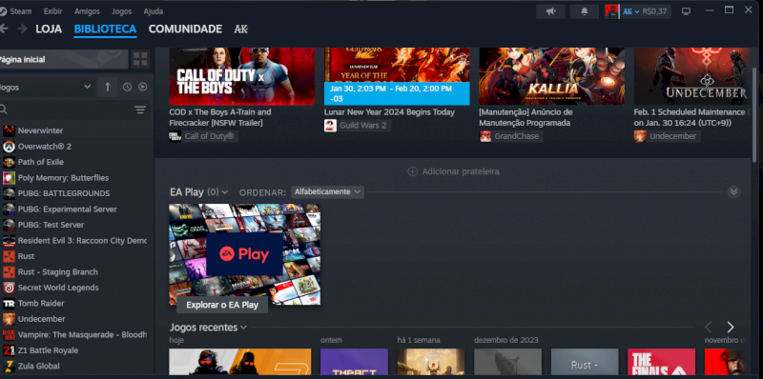Click the Explorar o EA Play button
Viewport: 763px width, 379px height.
point(222,305)
